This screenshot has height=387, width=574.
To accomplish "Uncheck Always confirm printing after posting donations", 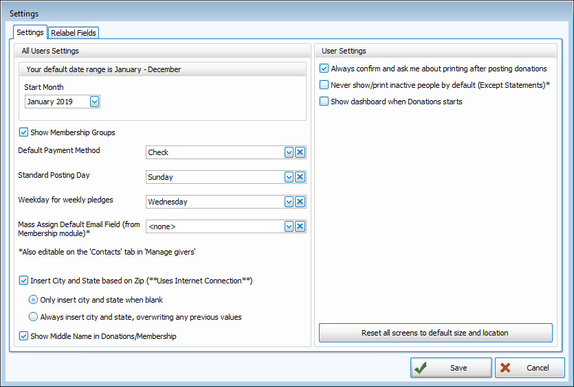I will tap(324, 69).
